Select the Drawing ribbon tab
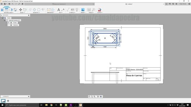The image size is (191, 107). coord(7,7)
